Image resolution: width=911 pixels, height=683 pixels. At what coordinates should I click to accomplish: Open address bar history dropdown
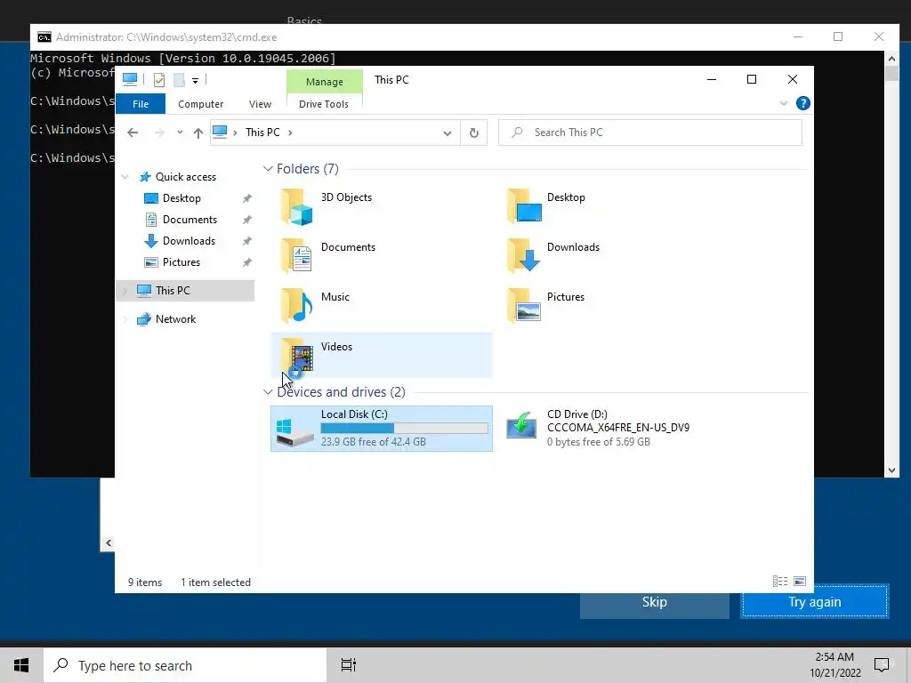pyautogui.click(x=447, y=133)
